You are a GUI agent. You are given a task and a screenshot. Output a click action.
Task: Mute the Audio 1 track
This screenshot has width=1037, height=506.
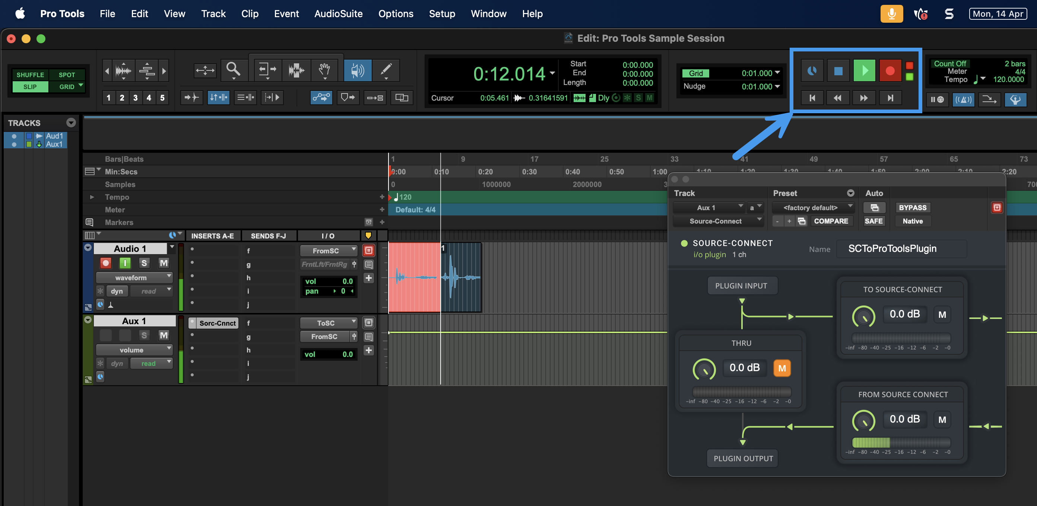tap(164, 263)
